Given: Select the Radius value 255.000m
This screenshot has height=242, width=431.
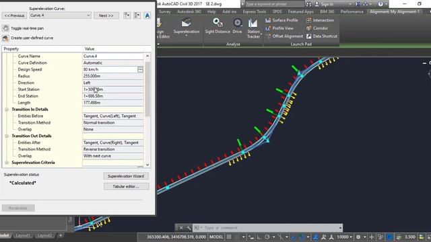Looking at the screenshot, I should pyautogui.click(x=113, y=76).
